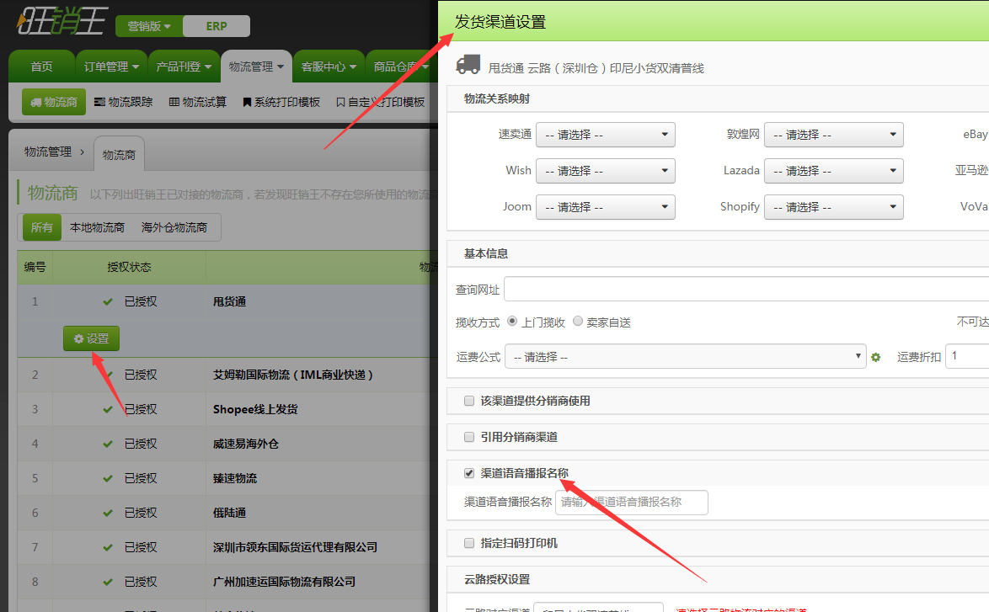The width and height of the screenshot is (989, 612).
Task: Select the 卖家自送 radio button
Action: (578, 322)
